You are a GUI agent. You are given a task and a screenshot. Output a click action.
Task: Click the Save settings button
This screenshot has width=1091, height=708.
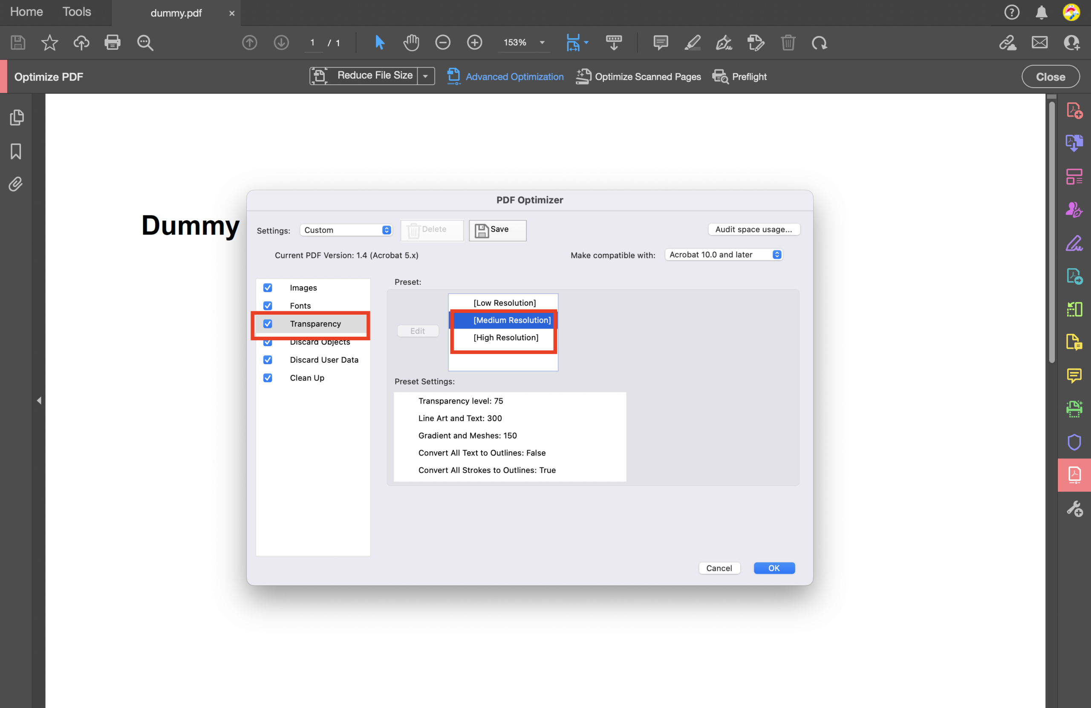(497, 230)
